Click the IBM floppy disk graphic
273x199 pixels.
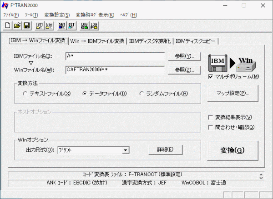218,63
